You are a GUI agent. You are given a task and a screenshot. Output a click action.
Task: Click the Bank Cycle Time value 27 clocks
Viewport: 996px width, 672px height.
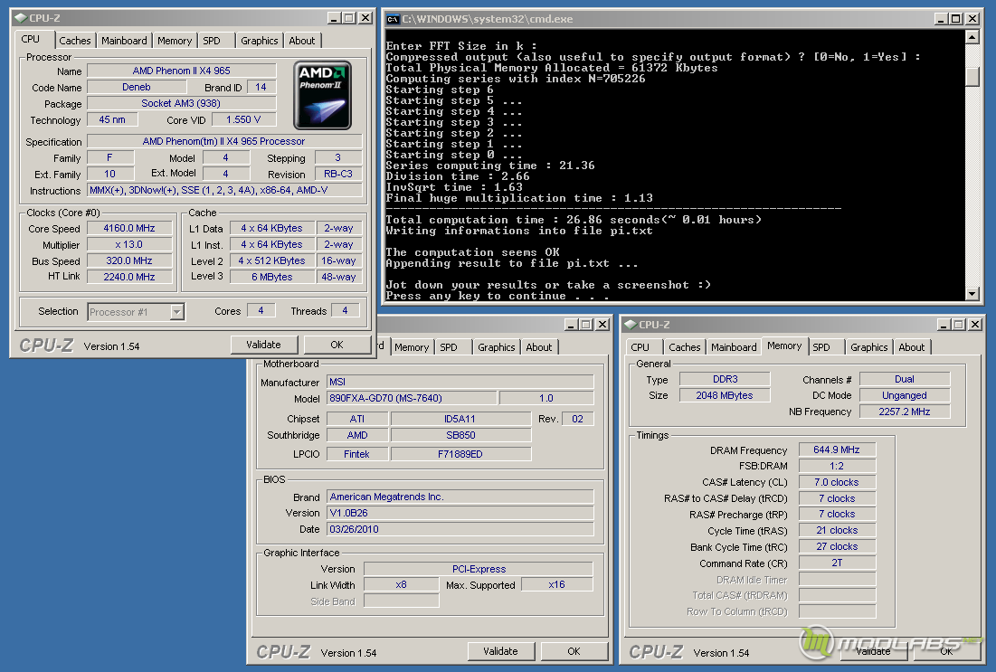coord(837,546)
